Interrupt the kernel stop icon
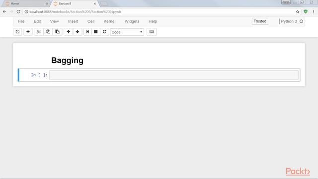 pyautogui.click(x=96, y=32)
